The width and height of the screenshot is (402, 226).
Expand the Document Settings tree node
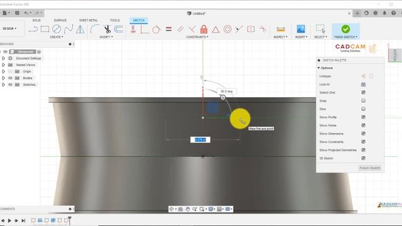pyautogui.click(x=3, y=58)
